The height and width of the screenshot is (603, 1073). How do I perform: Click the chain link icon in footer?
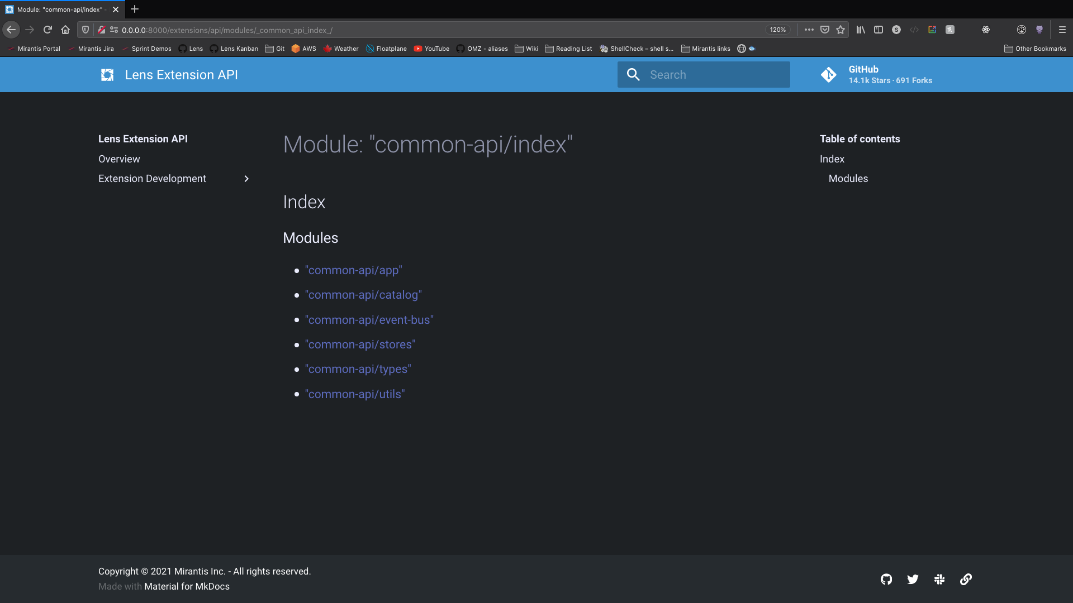[x=966, y=579]
